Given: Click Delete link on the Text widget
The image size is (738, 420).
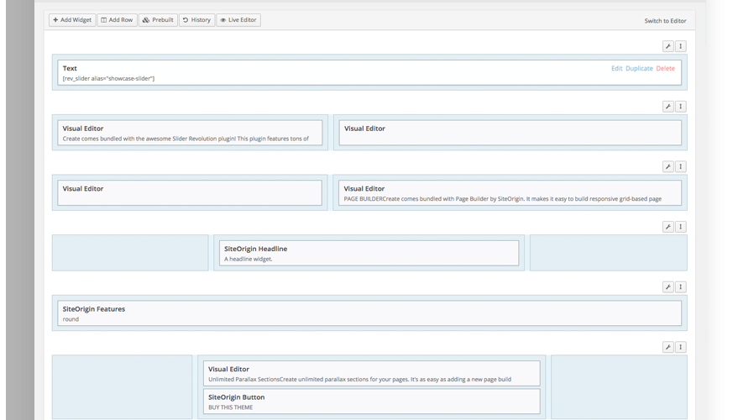Looking at the screenshot, I should (x=666, y=68).
